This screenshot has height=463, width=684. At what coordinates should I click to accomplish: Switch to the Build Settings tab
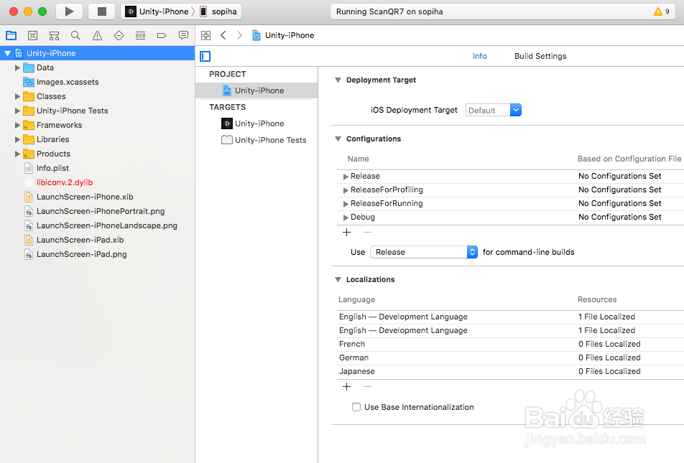tap(540, 56)
